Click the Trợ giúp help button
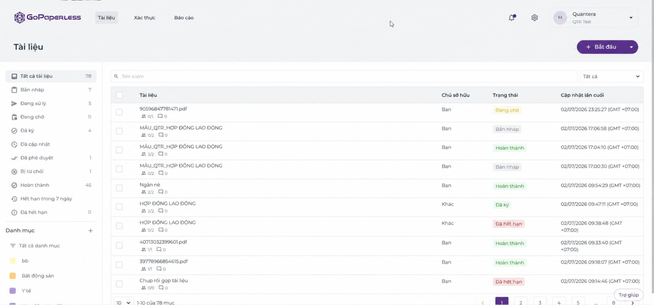 tap(628, 295)
